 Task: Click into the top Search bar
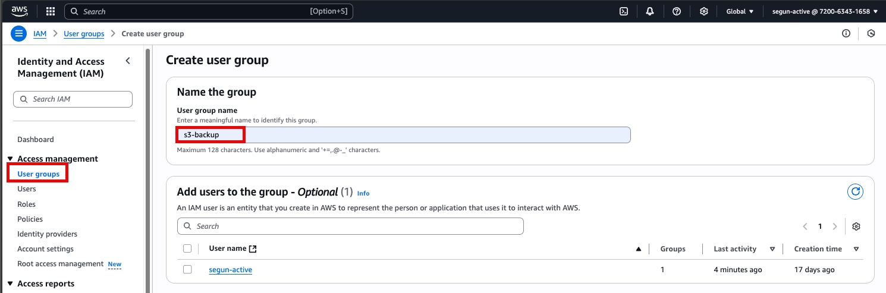point(208,11)
